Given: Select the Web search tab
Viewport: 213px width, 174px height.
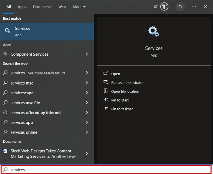Looking at the screenshot, I should tap(62, 7).
